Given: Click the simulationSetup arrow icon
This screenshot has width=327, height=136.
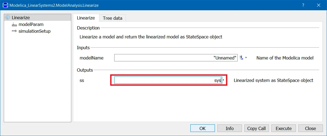Looking at the screenshot, I should (x=14, y=31).
